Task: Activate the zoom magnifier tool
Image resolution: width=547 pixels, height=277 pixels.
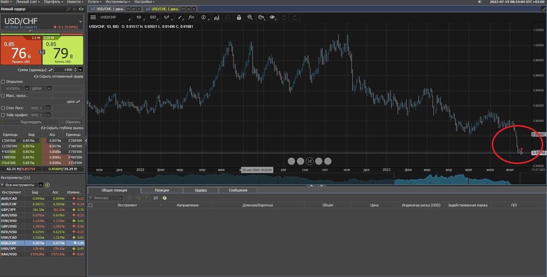Action: [x=250, y=17]
